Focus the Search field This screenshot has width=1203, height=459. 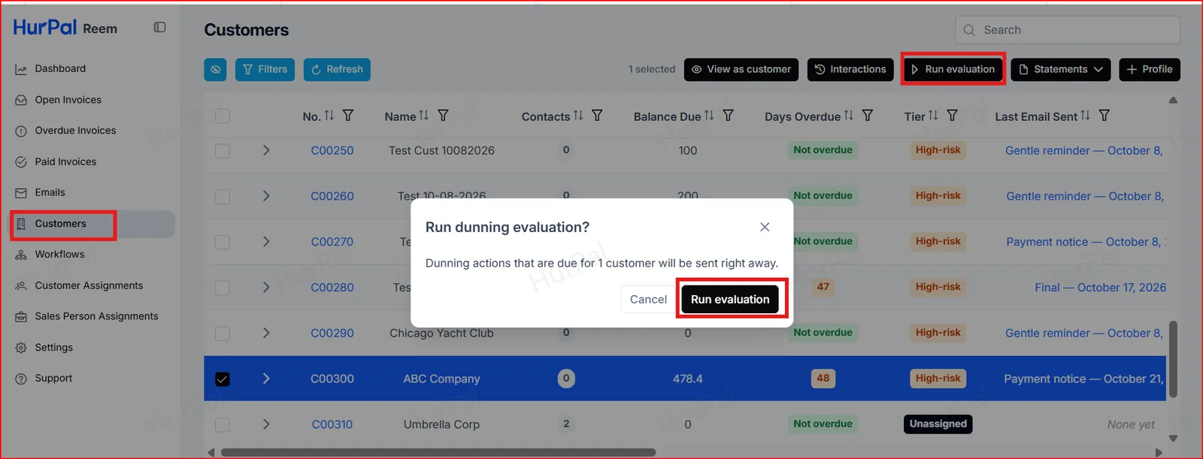point(1068,30)
